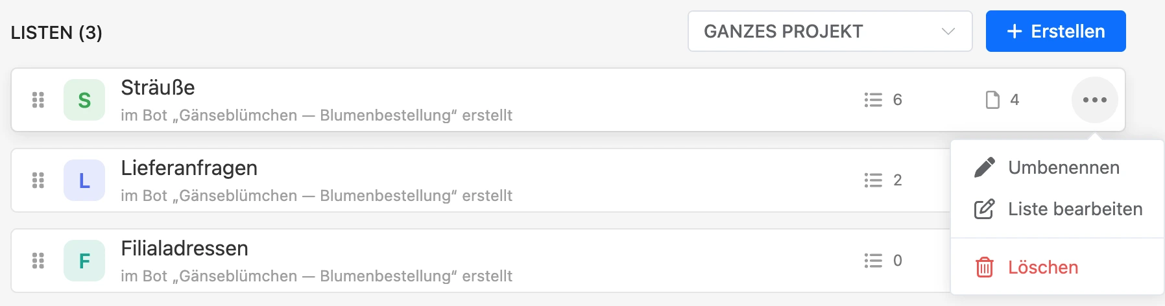Click the teal F avatar icon

click(x=84, y=261)
